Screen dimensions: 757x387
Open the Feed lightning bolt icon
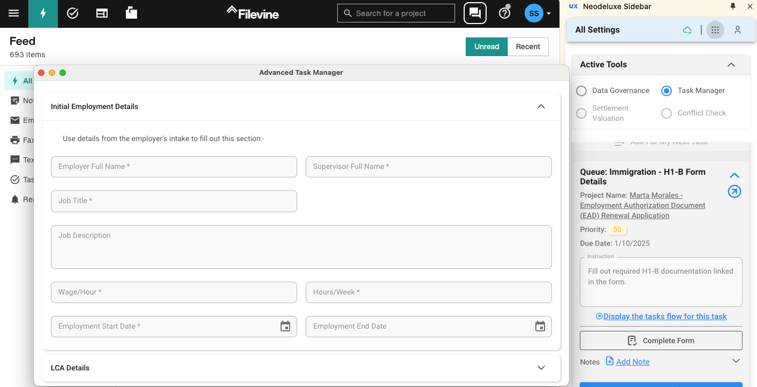[43, 13]
